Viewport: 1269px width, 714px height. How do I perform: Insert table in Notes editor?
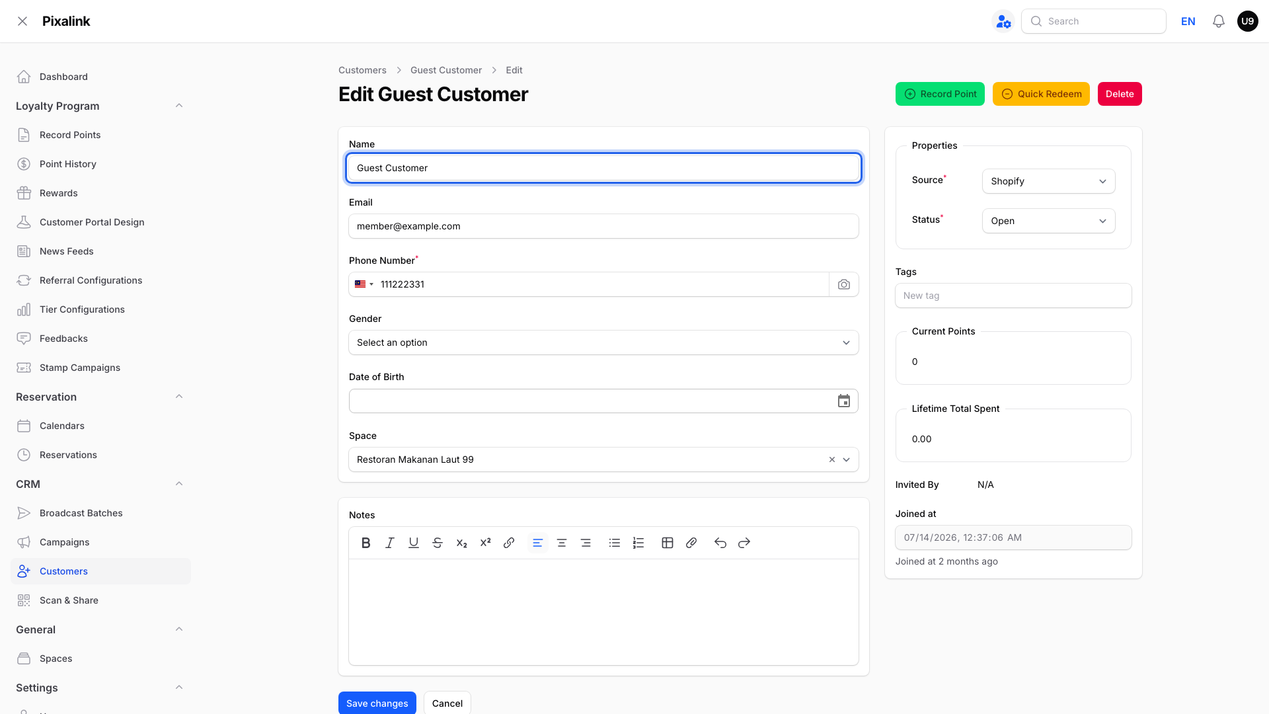(668, 543)
